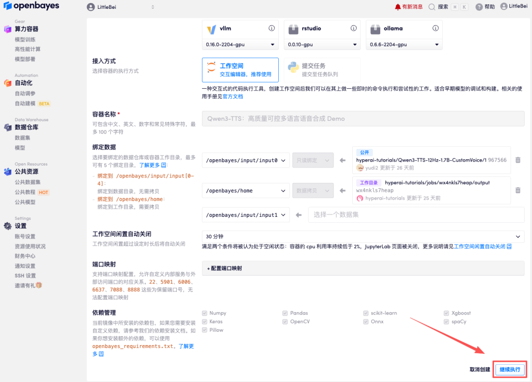Click the 设置 gear icon
The height and width of the screenshot is (382, 532).
click(x=7, y=226)
